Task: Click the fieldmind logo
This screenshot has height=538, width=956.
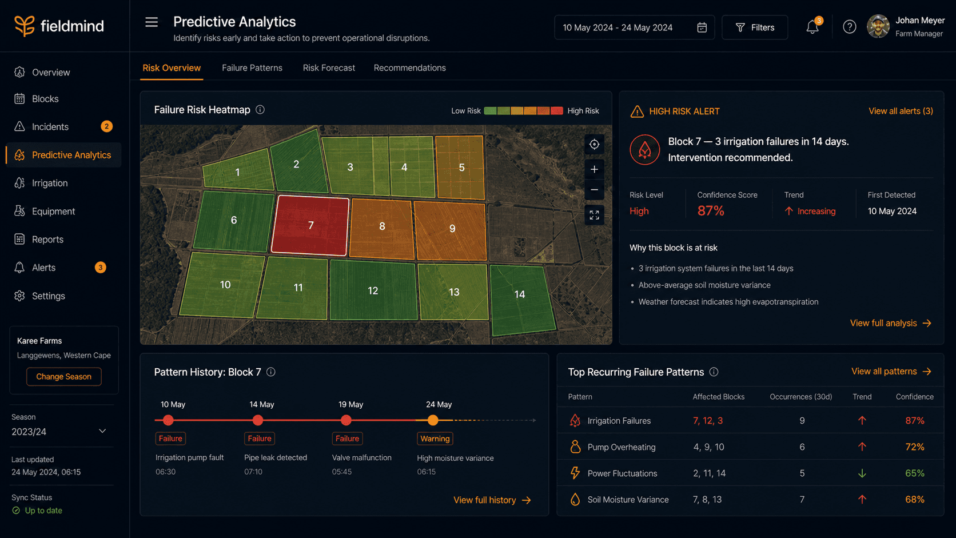Action: (59, 26)
